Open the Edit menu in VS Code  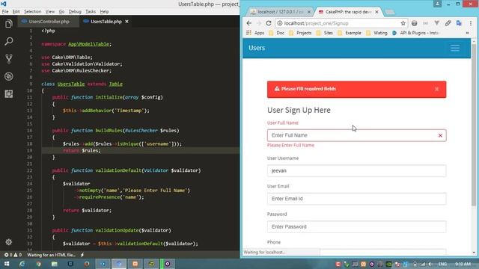tap(16, 12)
